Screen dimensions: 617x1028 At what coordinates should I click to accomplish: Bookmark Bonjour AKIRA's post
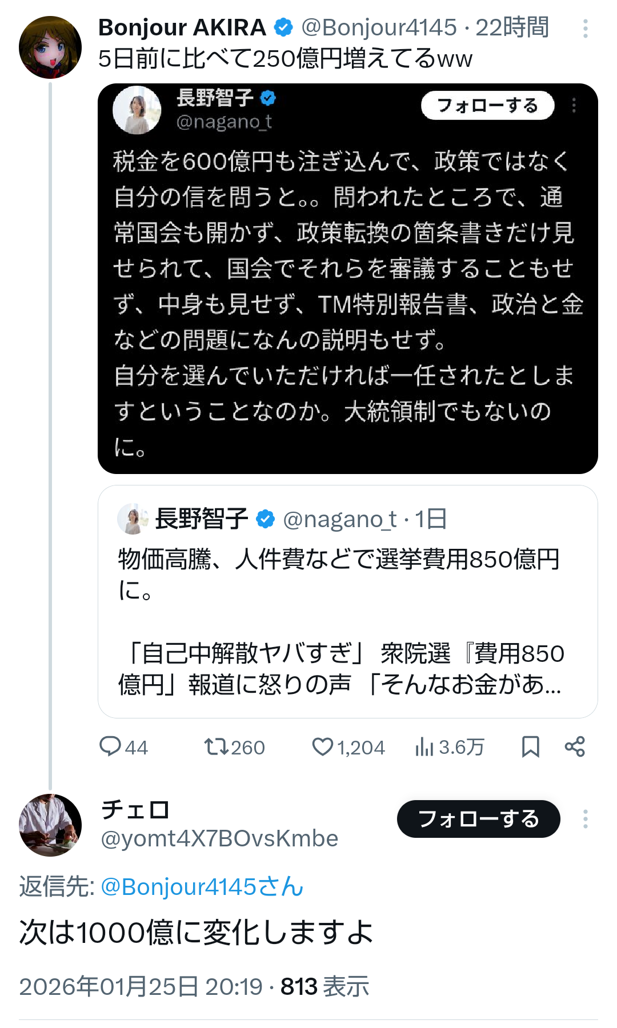530,746
